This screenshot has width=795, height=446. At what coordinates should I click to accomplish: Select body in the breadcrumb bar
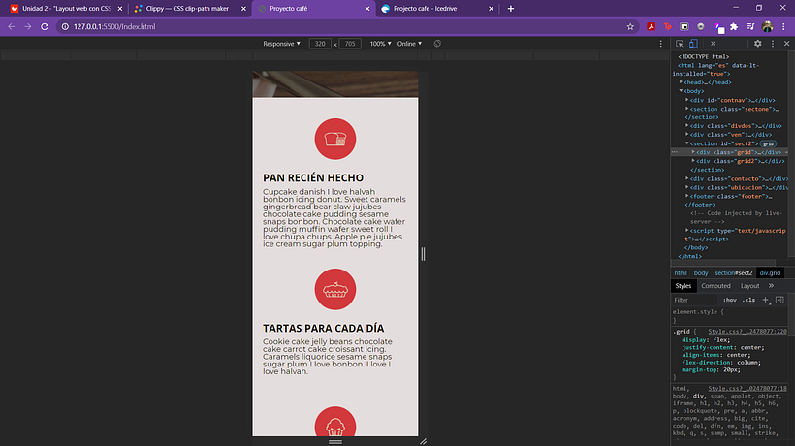tap(701, 272)
